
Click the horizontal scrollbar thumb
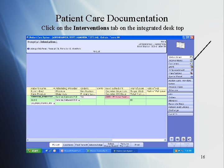pos(71,140)
